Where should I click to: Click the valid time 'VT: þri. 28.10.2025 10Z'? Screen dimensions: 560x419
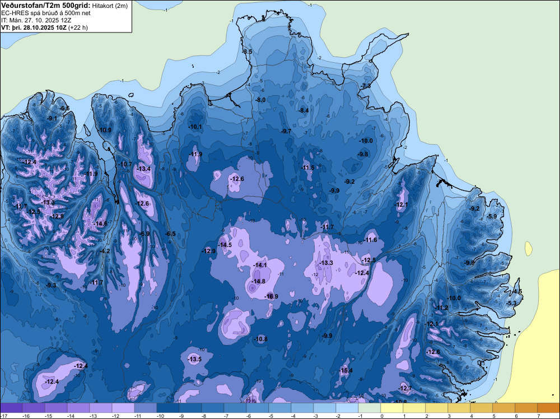point(34,27)
